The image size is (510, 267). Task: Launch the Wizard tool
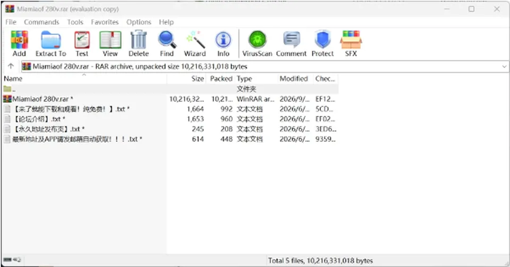(x=195, y=44)
